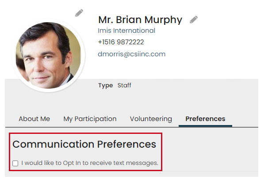Go to the Volunteering tab
The width and height of the screenshot is (268, 184).
pos(151,119)
